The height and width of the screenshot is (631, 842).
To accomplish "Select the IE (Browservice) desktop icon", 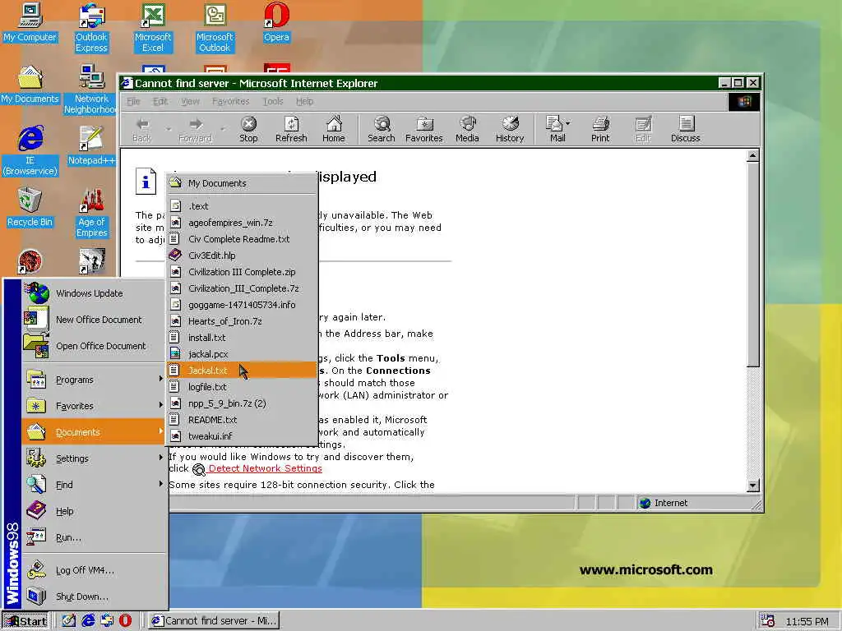I will [30, 151].
